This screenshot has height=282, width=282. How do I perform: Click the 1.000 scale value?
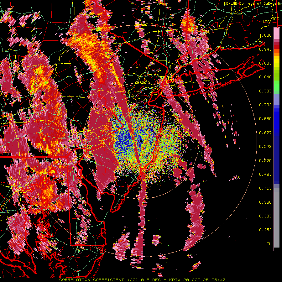[x=265, y=35]
